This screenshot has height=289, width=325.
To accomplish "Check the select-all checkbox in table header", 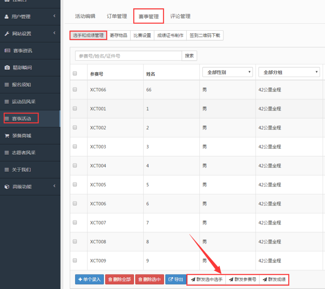I will pos(75,74).
